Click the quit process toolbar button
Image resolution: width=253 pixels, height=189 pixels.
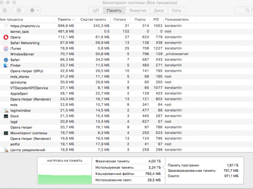click(x=5, y=11)
